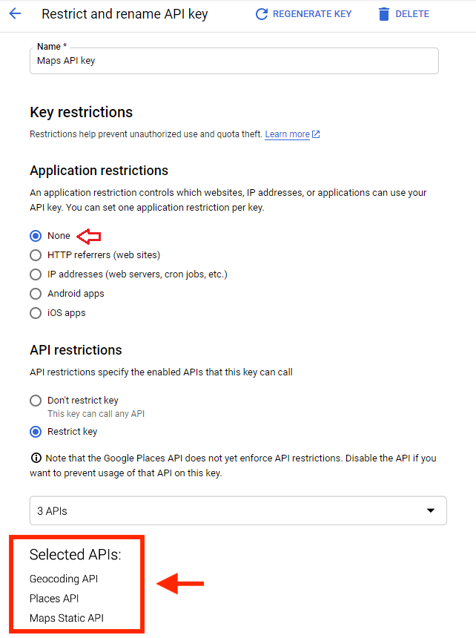
Task: Click the Delete trash can icon
Action: click(x=384, y=14)
